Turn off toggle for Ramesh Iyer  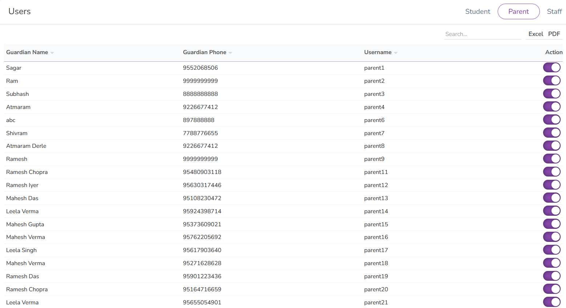(551, 185)
